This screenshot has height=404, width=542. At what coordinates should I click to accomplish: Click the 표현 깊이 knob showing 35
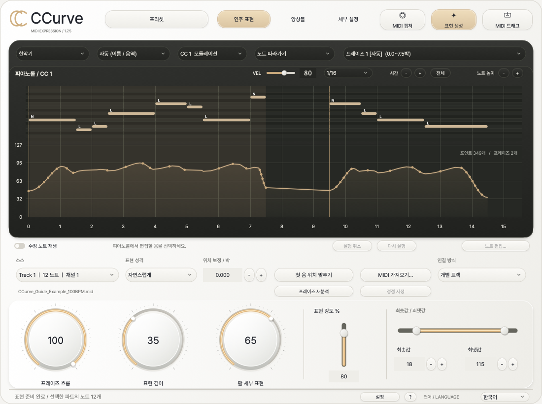pyautogui.click(x=153, y=340)
